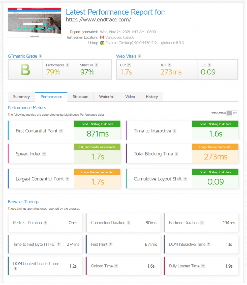Open the First Contentful Paint help icon
This screenshot has height=285, width=247.
point(61,131)
